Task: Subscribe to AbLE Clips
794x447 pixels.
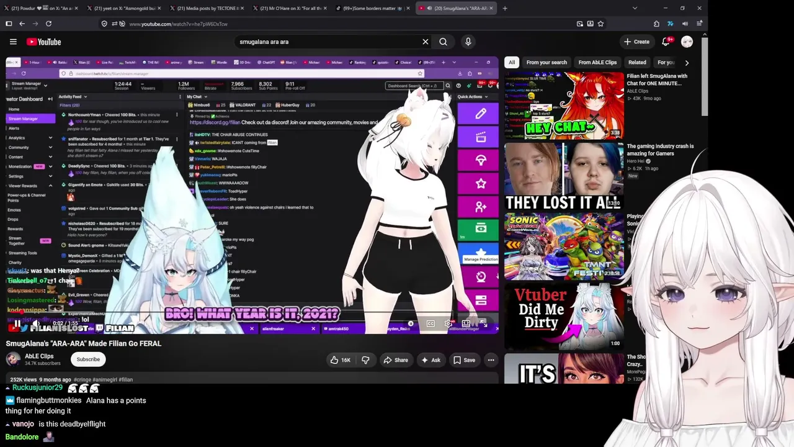Action: pyautogui.click(x=88, y=359)
